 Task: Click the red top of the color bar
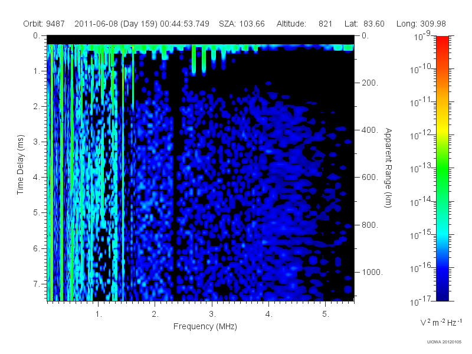point(442,41)
